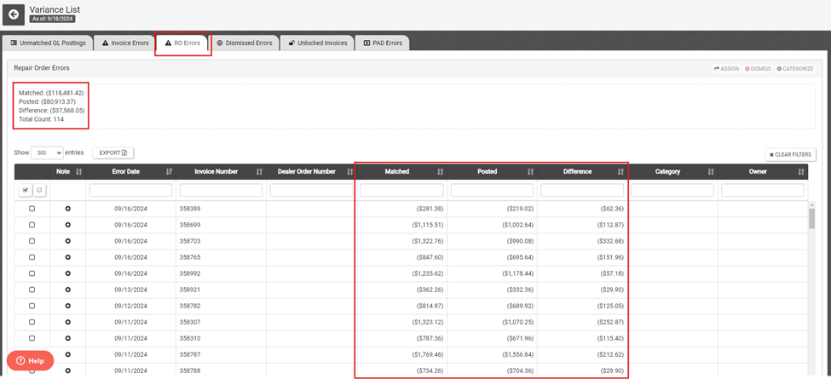The width and height of the screenshot is (831, 379).
Task: Sort by the Note column sort icon
Action: click(x=79, y=171)
